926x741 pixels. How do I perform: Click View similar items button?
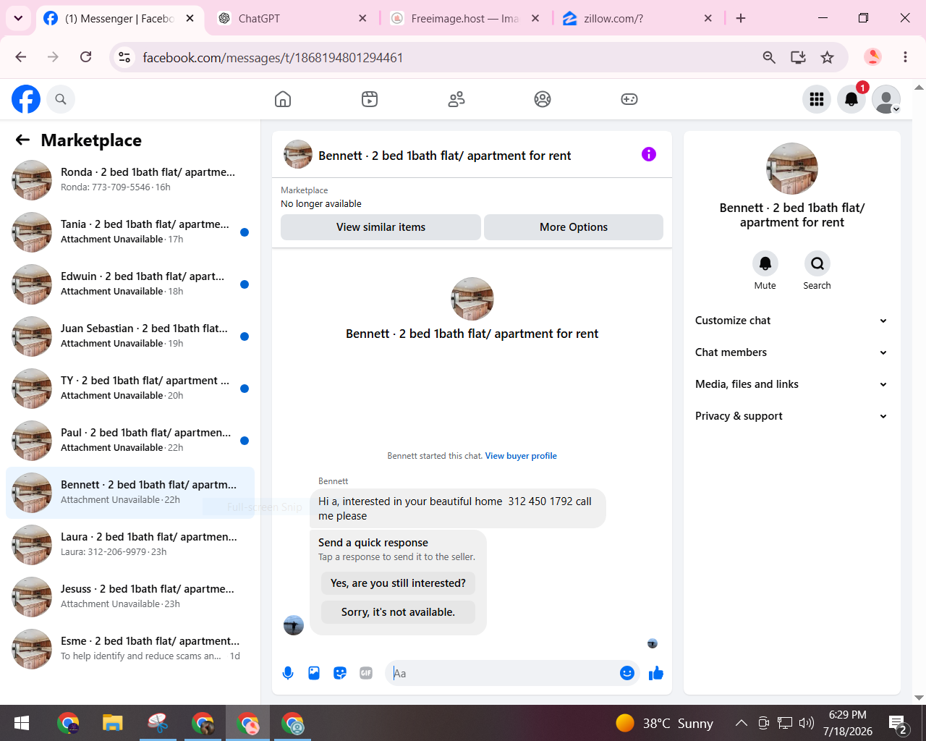[381, 227]
